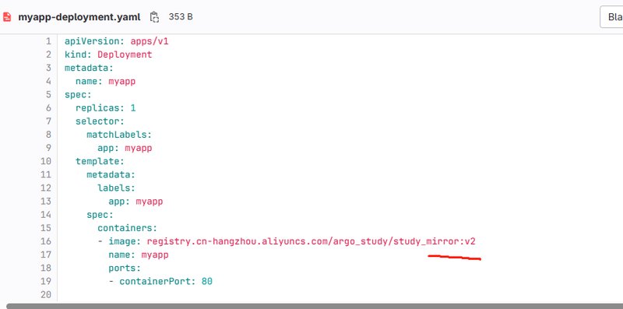The image size is (623, 309).
Task: Click the Deployment kind value
Action: tap(125, 54)
